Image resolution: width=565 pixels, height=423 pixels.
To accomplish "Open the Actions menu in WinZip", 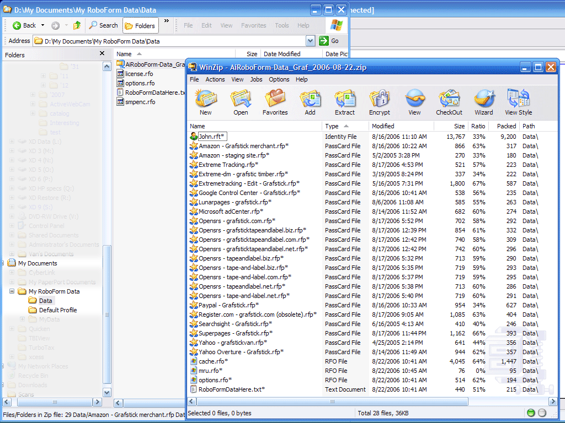I will (x=215, y=79).
